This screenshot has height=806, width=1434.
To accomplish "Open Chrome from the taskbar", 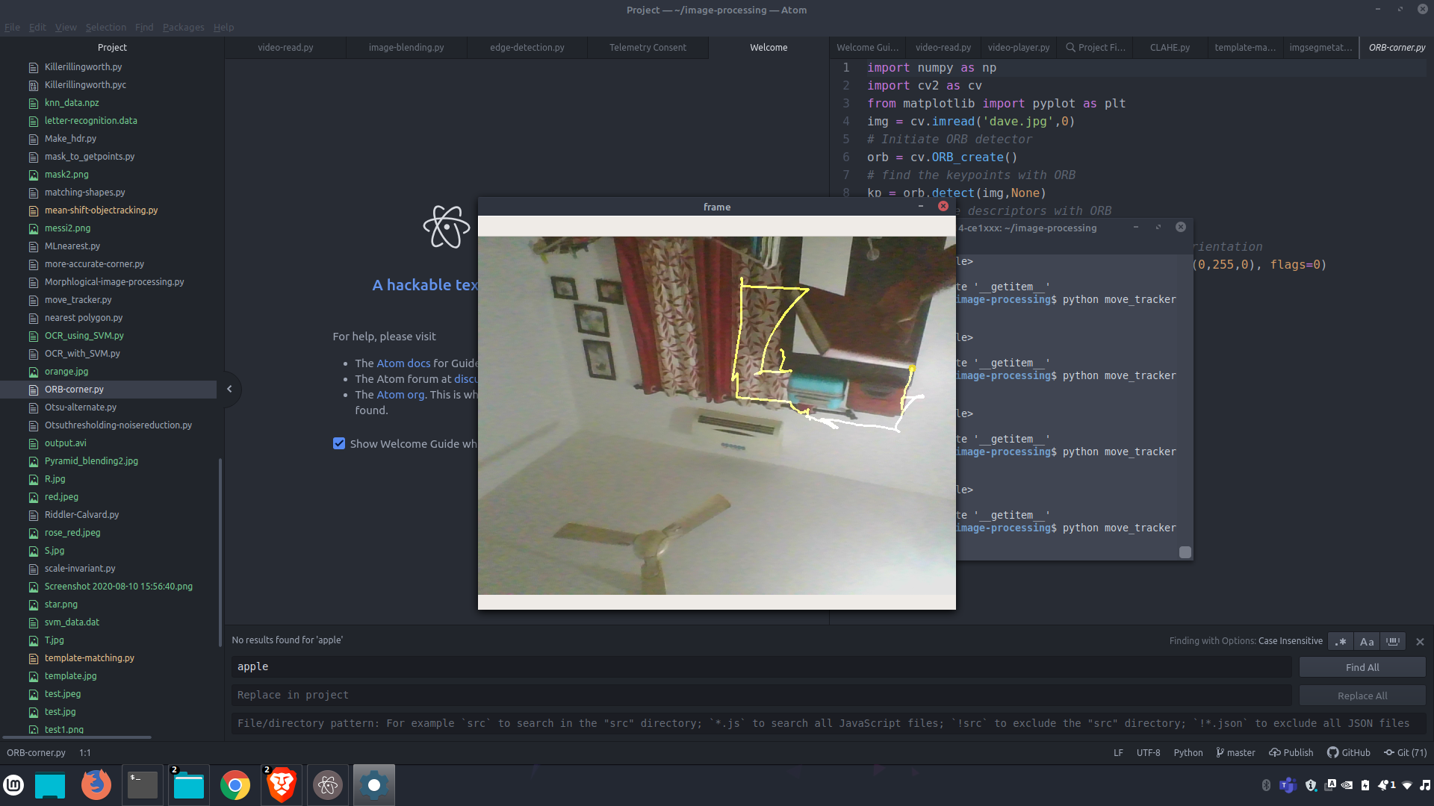I will (x=235, y=785).
